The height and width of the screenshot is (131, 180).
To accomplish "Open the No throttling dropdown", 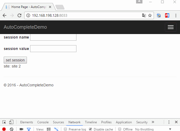I will coord(153,129).
